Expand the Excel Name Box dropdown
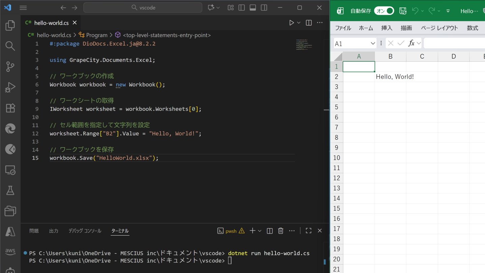The image size is (485, 273). 373,43
